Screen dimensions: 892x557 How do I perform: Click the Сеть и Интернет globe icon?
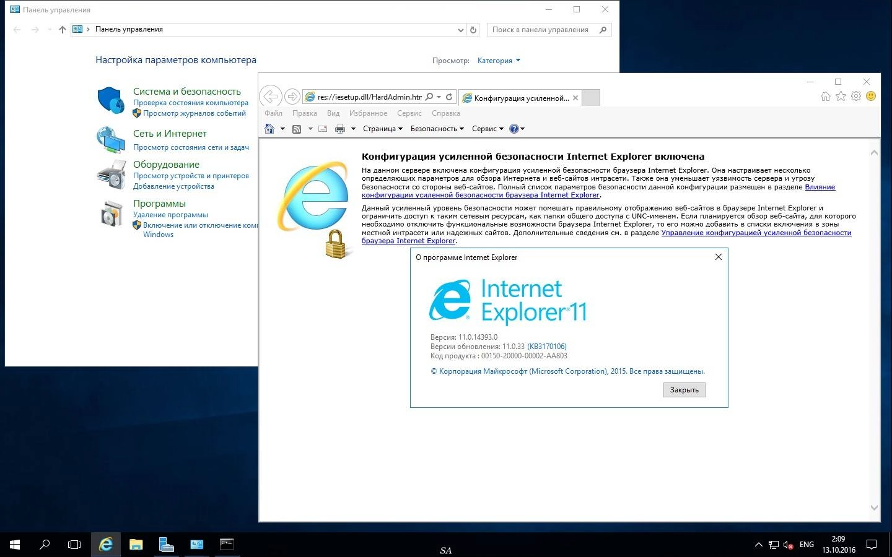click(x=111, y=140)
